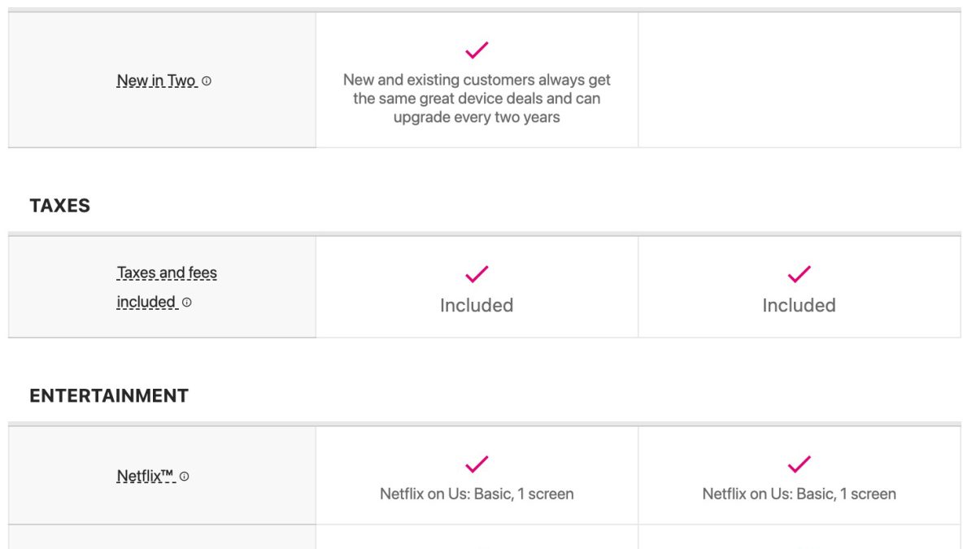Screen dimensions: 976x549
Task: Click second plan's "Included" taxes text
Action: 799,306
